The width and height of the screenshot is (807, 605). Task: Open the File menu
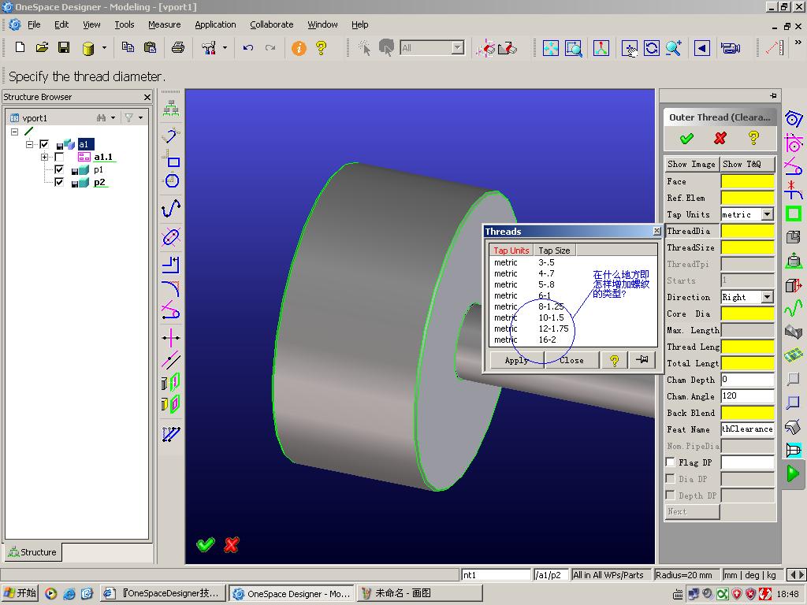(x=34, y=24)
